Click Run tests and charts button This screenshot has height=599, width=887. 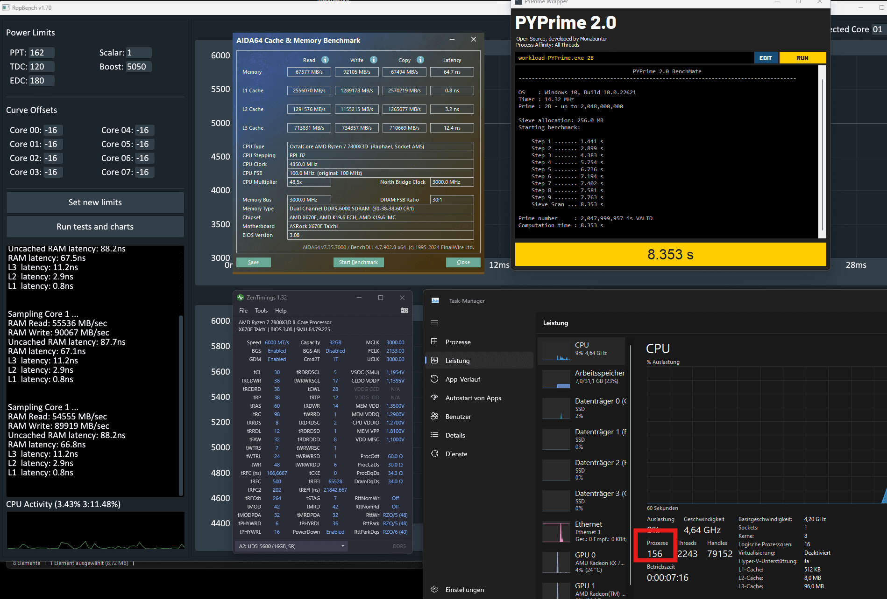click(95, 227)
